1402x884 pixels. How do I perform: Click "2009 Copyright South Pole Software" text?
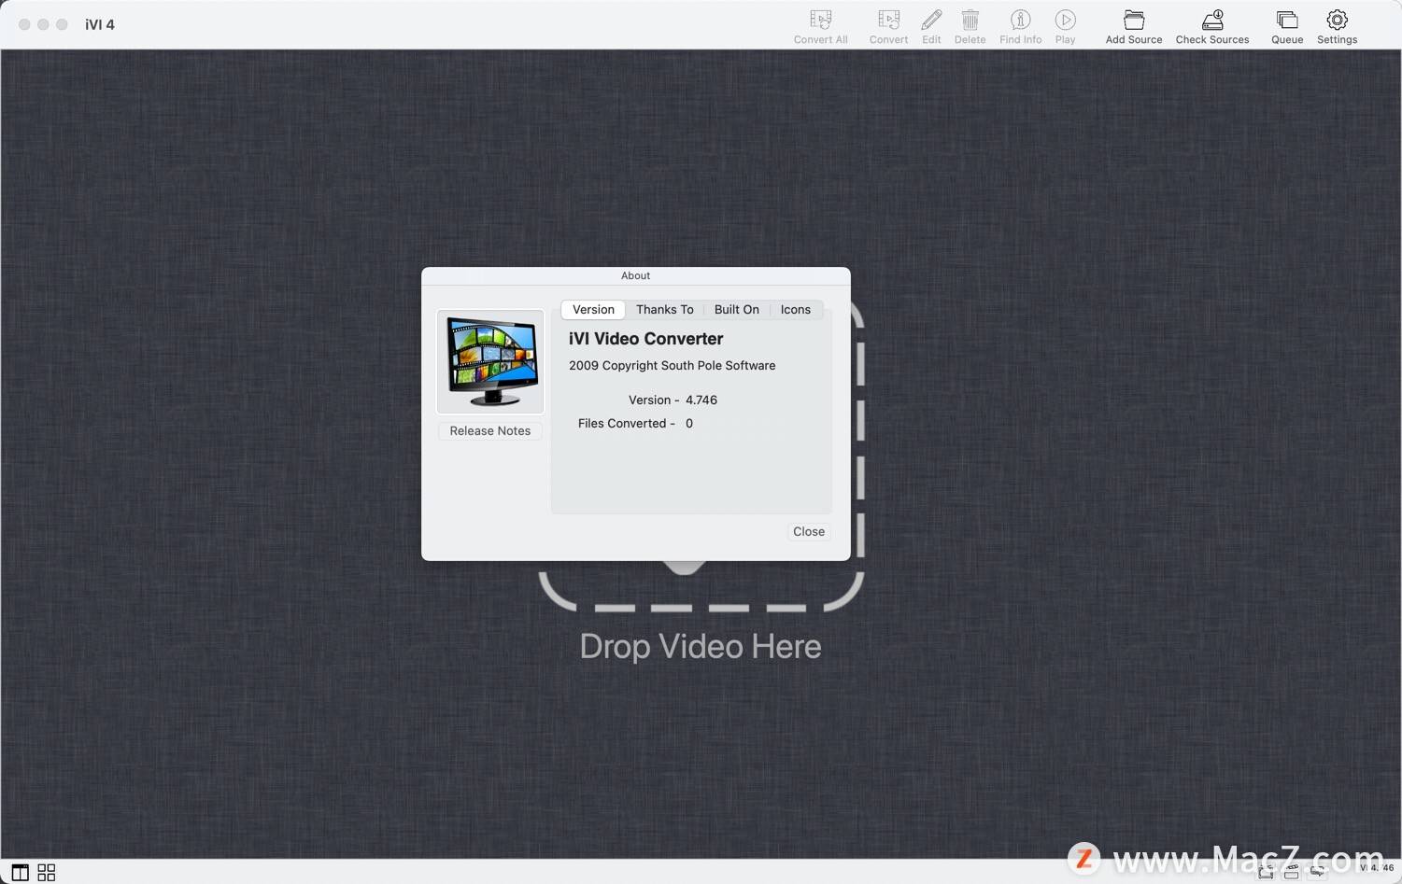(672, 366)
